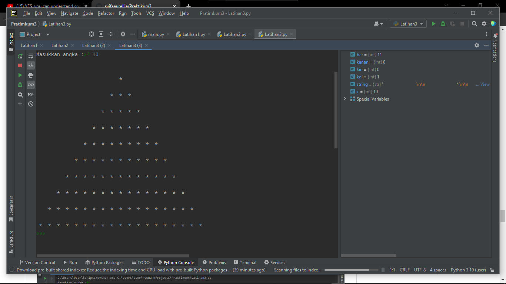Start debugging Latihan3 from main toolbar
The image size is (506, 284).
pos(443,24)
